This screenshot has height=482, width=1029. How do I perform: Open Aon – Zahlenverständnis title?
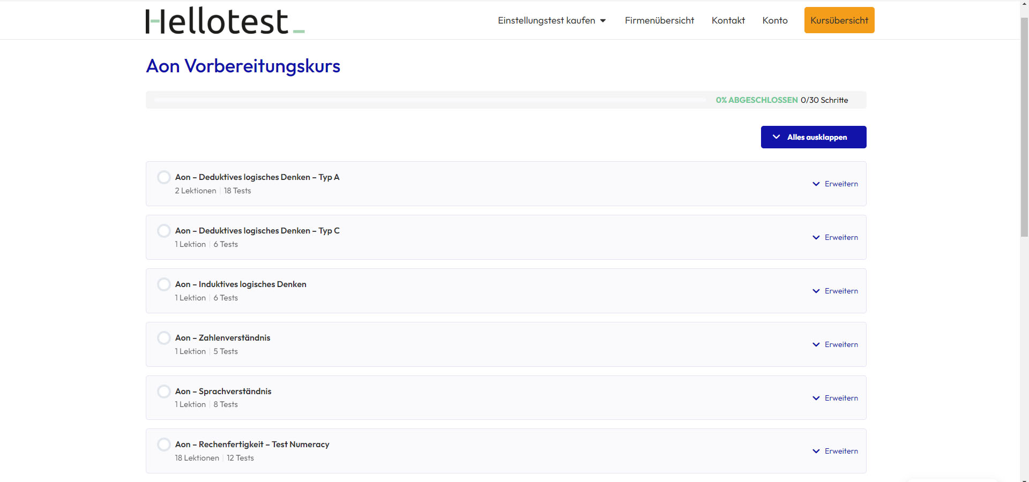[x=222, y=338]
